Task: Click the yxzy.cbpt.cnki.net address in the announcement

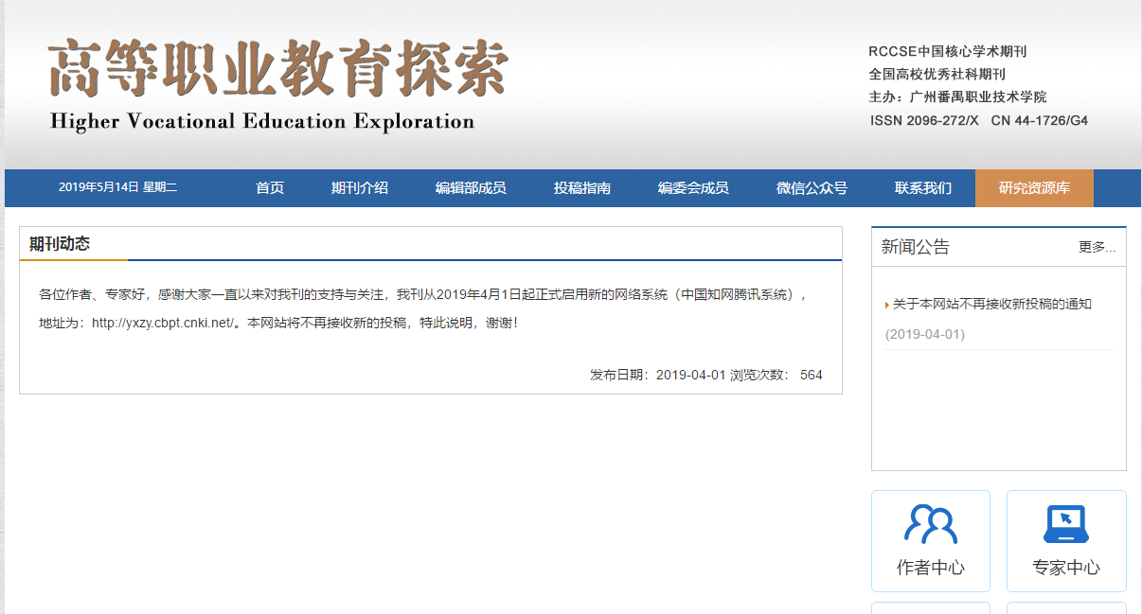Action: click(x=162, y=323)
